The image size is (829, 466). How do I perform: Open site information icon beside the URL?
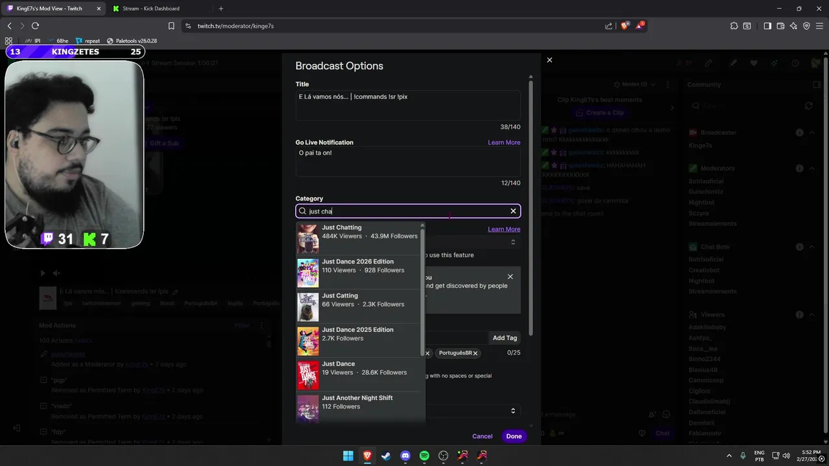[188, 26]
